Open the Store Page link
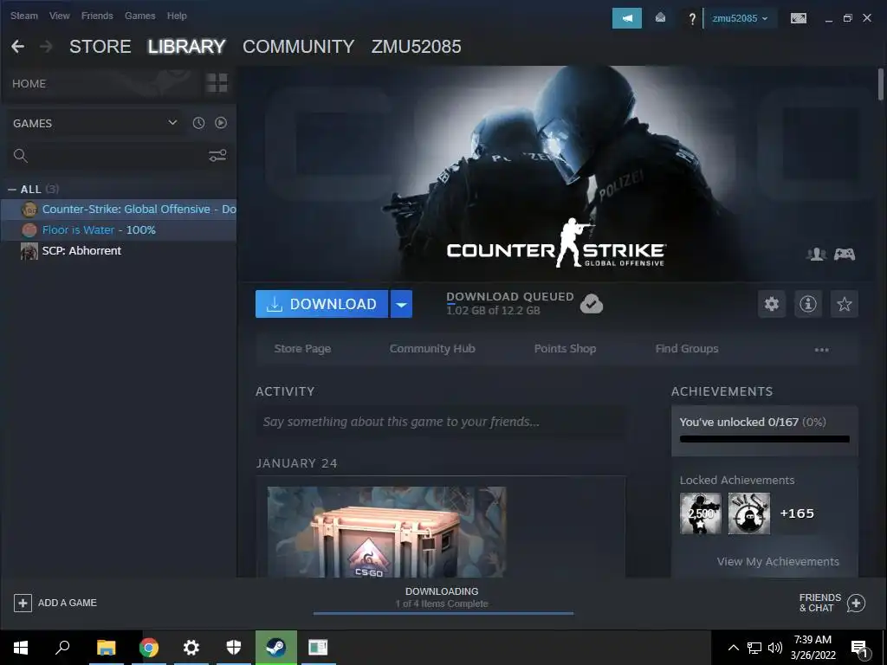Image resolution: width=887 pixels, height=665 pixels. (302, 349)
